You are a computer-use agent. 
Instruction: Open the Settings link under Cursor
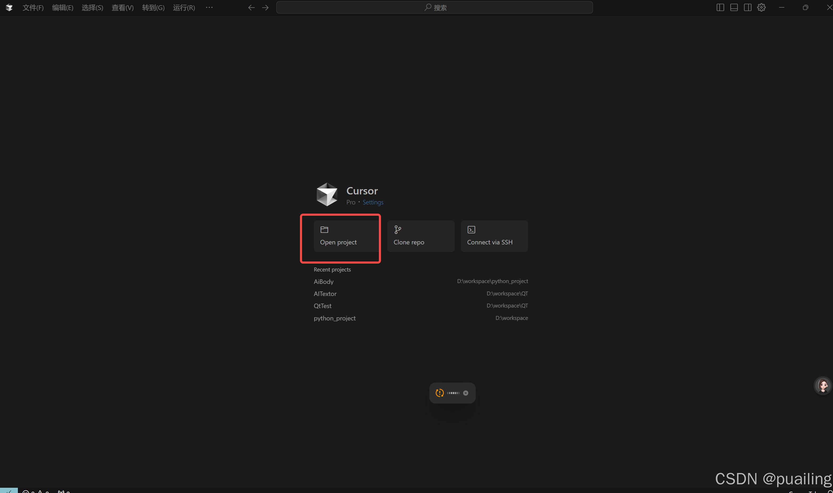pyautogui.click(x=373, y=202)
